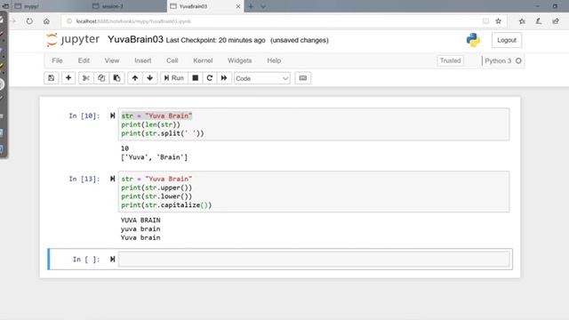Run cell In [10] with its run icon
Image resolution: width=569 pixels, height=320 pixels.
coord(113,116)
